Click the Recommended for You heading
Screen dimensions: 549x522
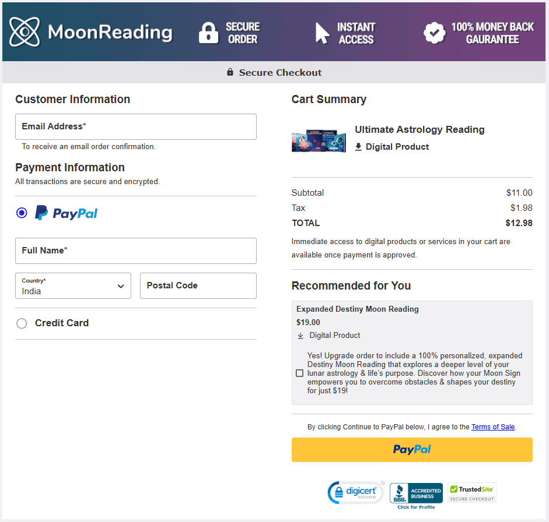click(x=351, y=285)
